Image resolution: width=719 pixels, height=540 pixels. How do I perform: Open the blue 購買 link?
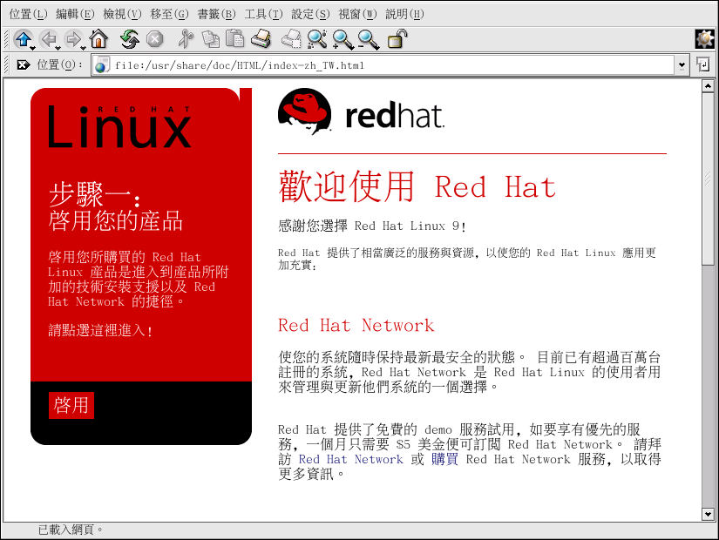click(444, 459)
